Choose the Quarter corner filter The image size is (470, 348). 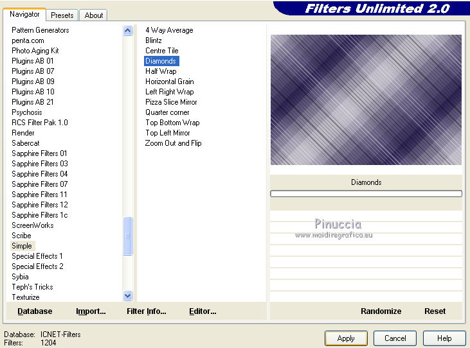point(167,112)
